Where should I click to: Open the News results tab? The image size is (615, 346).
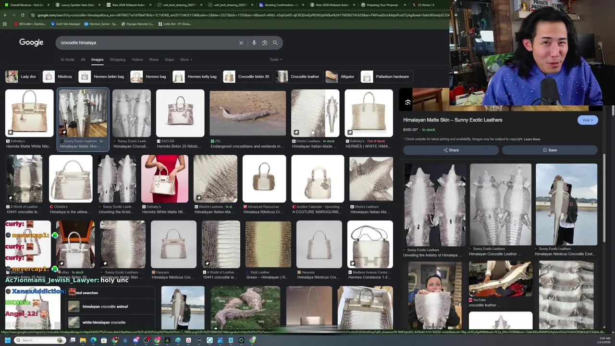pyautogui.click(x=154, y=60)
